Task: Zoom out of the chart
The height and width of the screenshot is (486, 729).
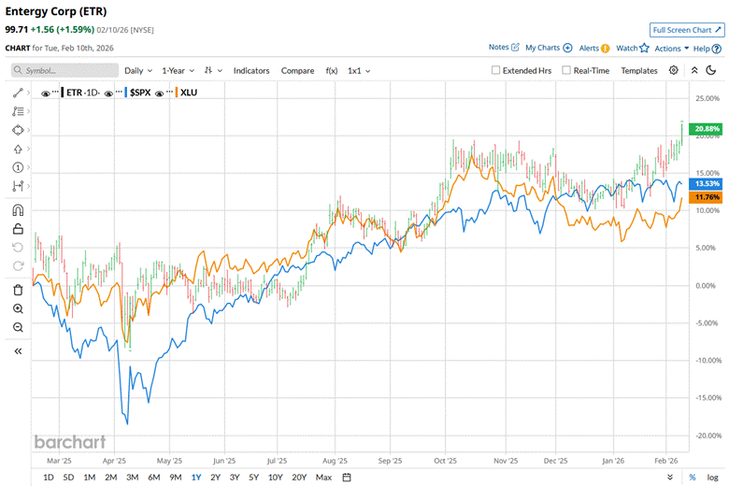Action: tap(18, 327)
